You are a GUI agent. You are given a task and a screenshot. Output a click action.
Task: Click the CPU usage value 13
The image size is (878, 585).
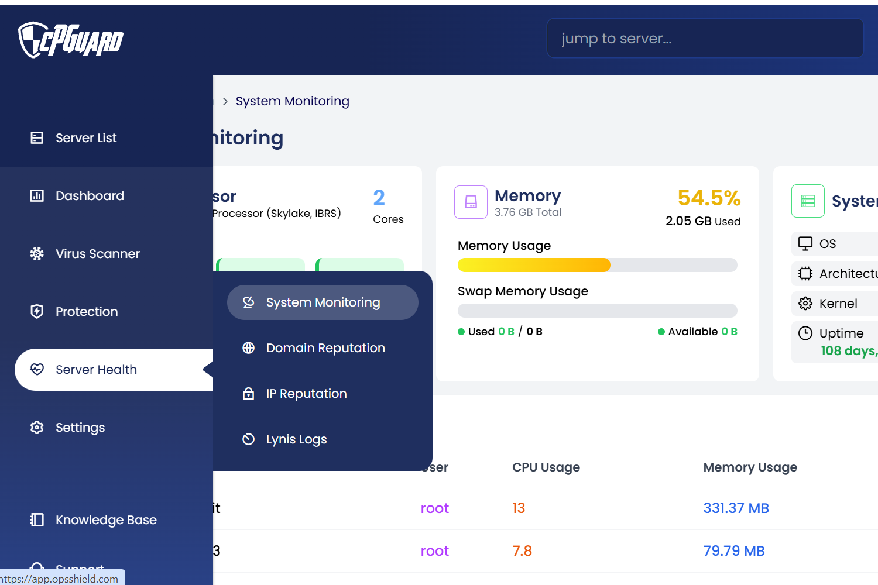coord(519,508)
